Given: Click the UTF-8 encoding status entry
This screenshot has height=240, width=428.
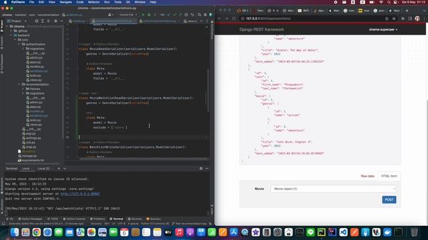Looking at the screenshot, I should 121,223.
